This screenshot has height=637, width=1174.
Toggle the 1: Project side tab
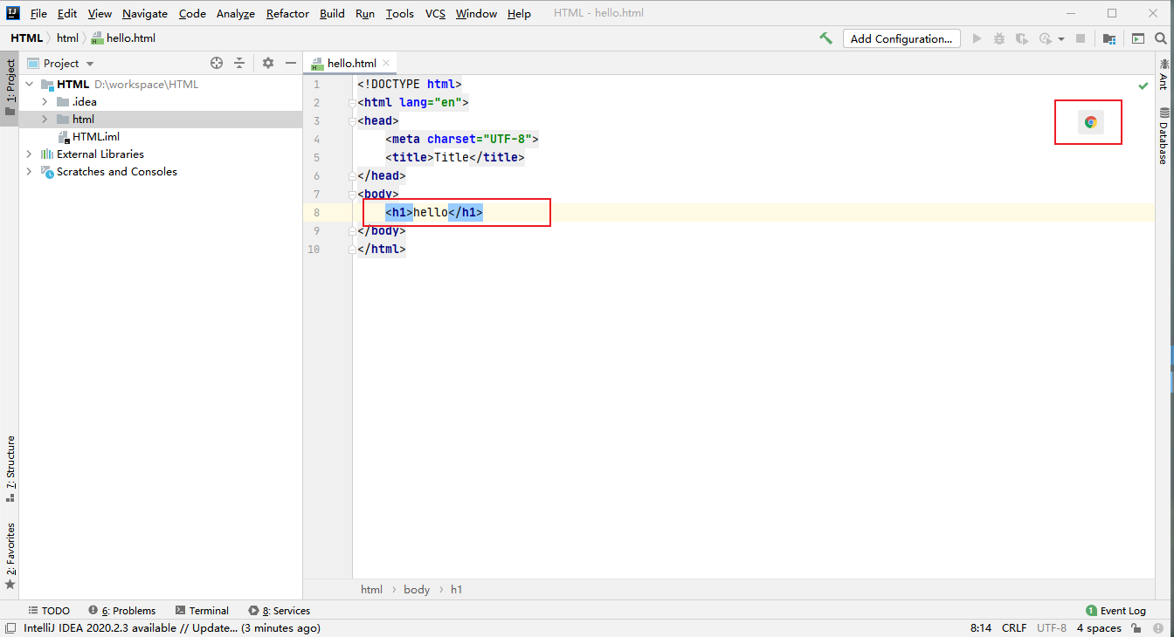10,88
